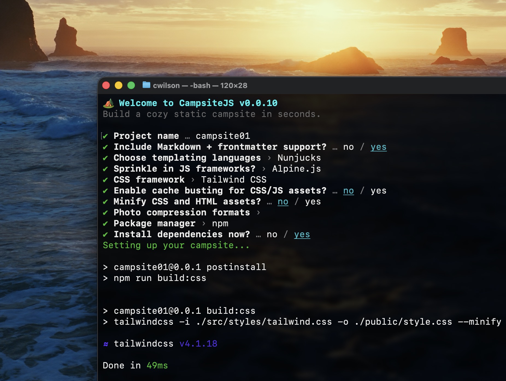Click the window title 'cwilson — -bash — 120×28'
The width and height of the screenshot is (506, 381).
(x=200, y=86)
